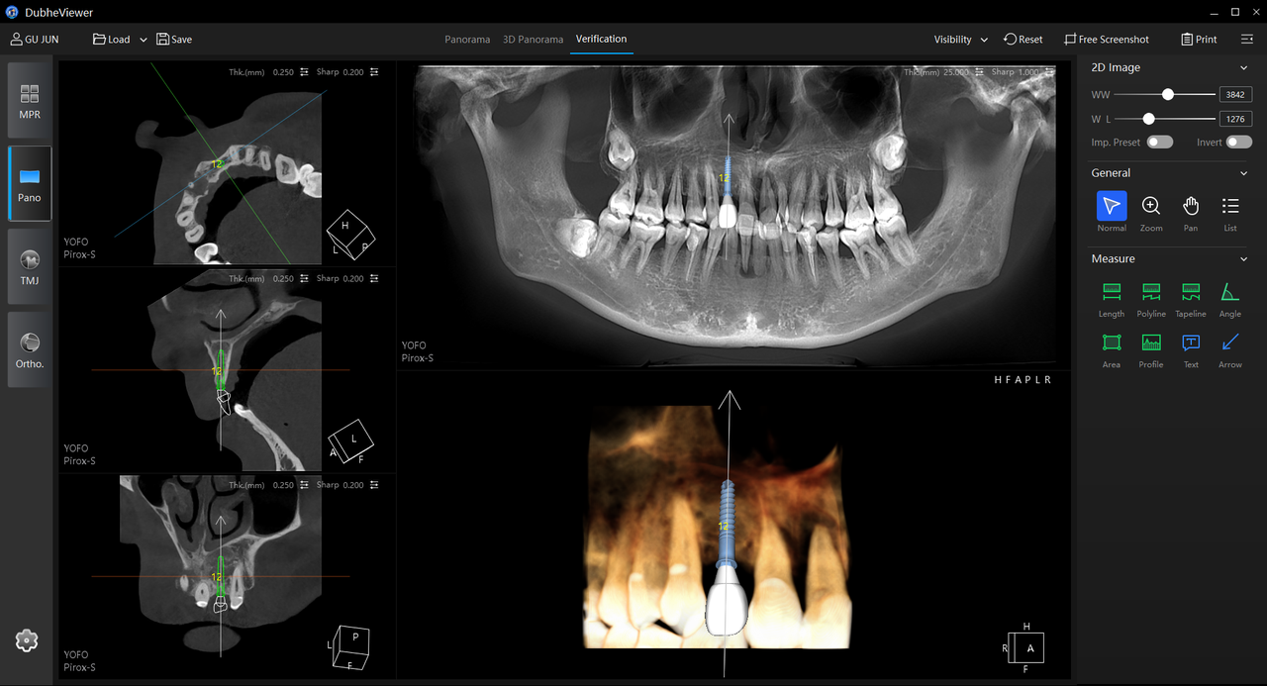Activate the Zoom tool
This screenshot has width=1267, height=686.
point(1151,206)
